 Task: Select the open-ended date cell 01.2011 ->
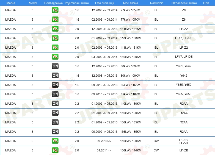point(104,150)
